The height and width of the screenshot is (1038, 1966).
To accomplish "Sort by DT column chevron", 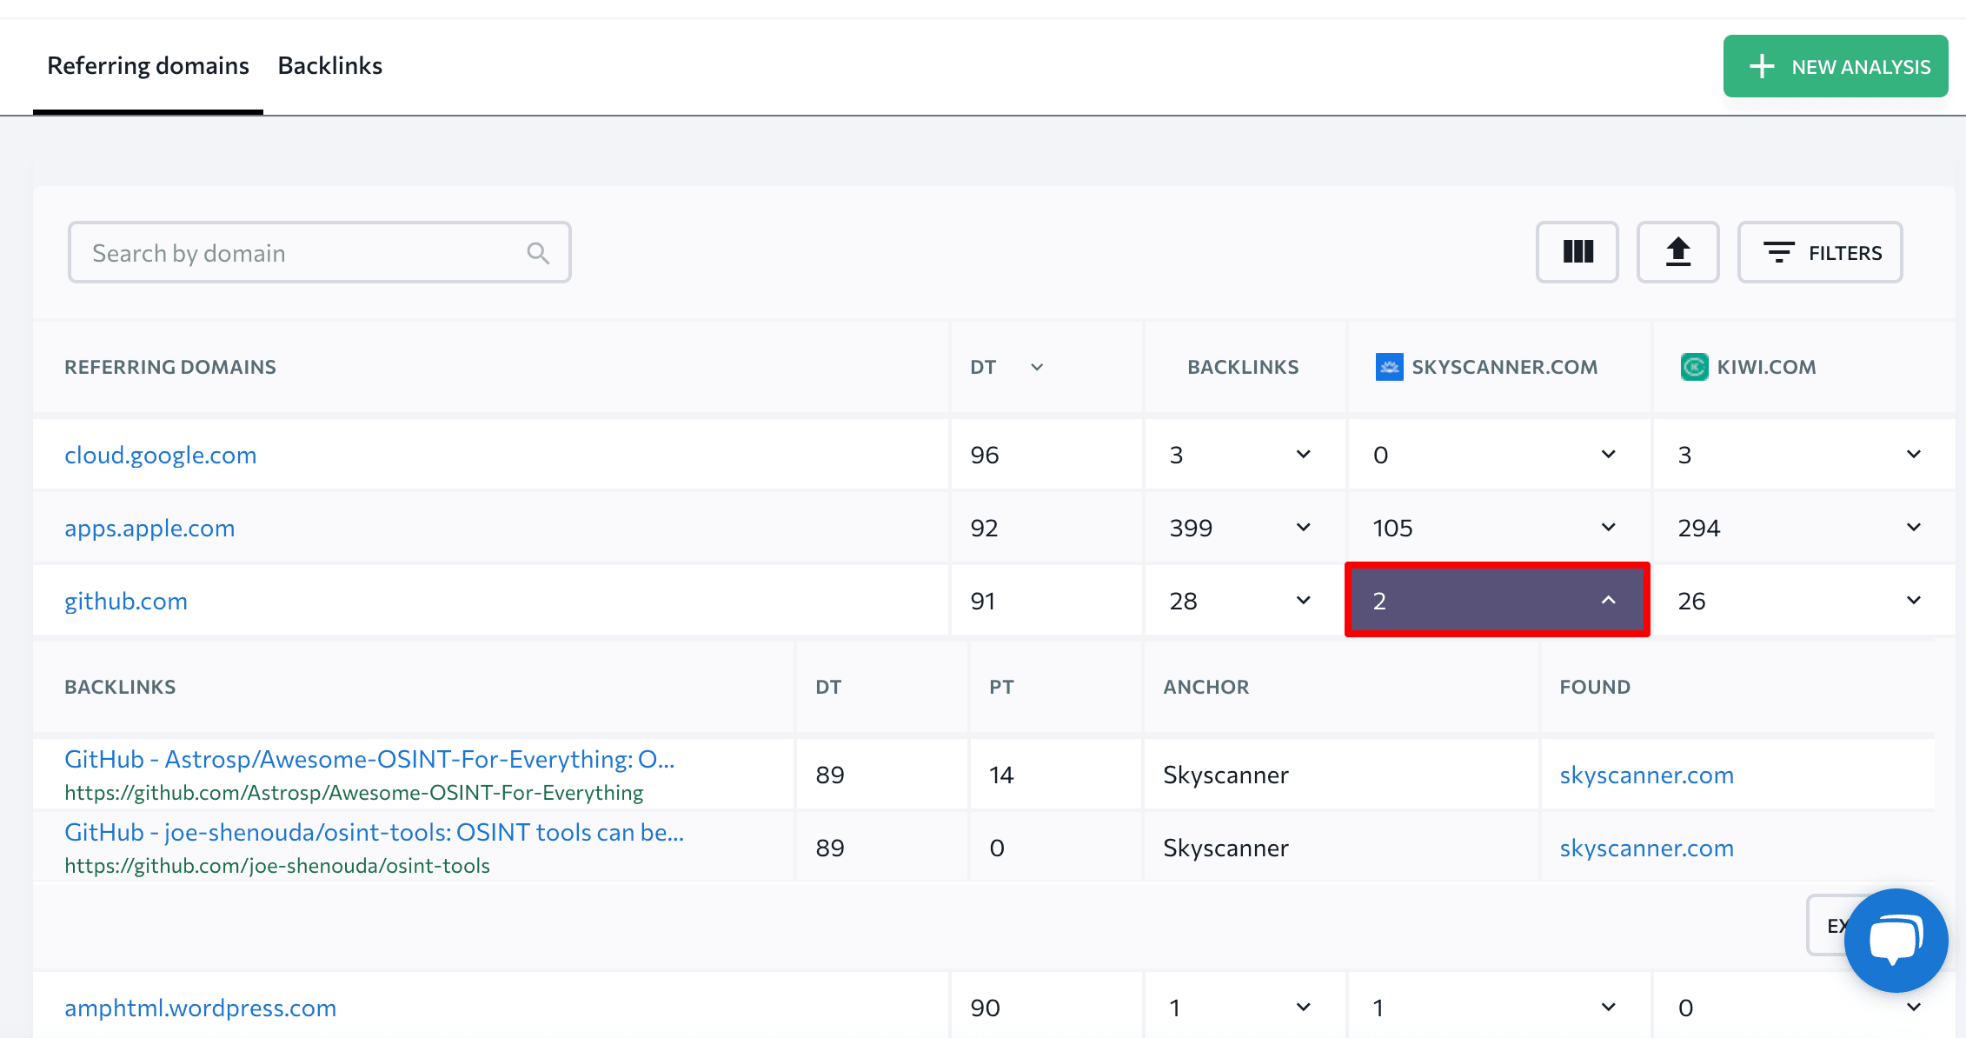I will pyautogui.click(x=1037, y=367).
